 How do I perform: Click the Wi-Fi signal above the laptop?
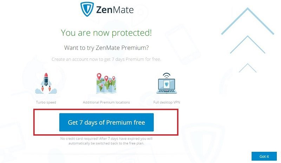click(x=166, y=76)
